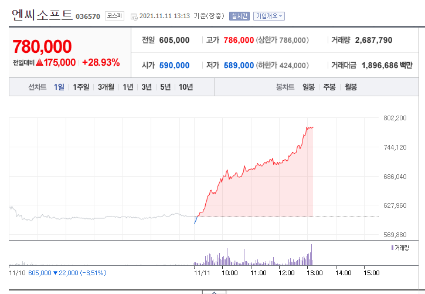Choose the 5년 chart period
Screen dimensions: 425x294
[165, 87]
